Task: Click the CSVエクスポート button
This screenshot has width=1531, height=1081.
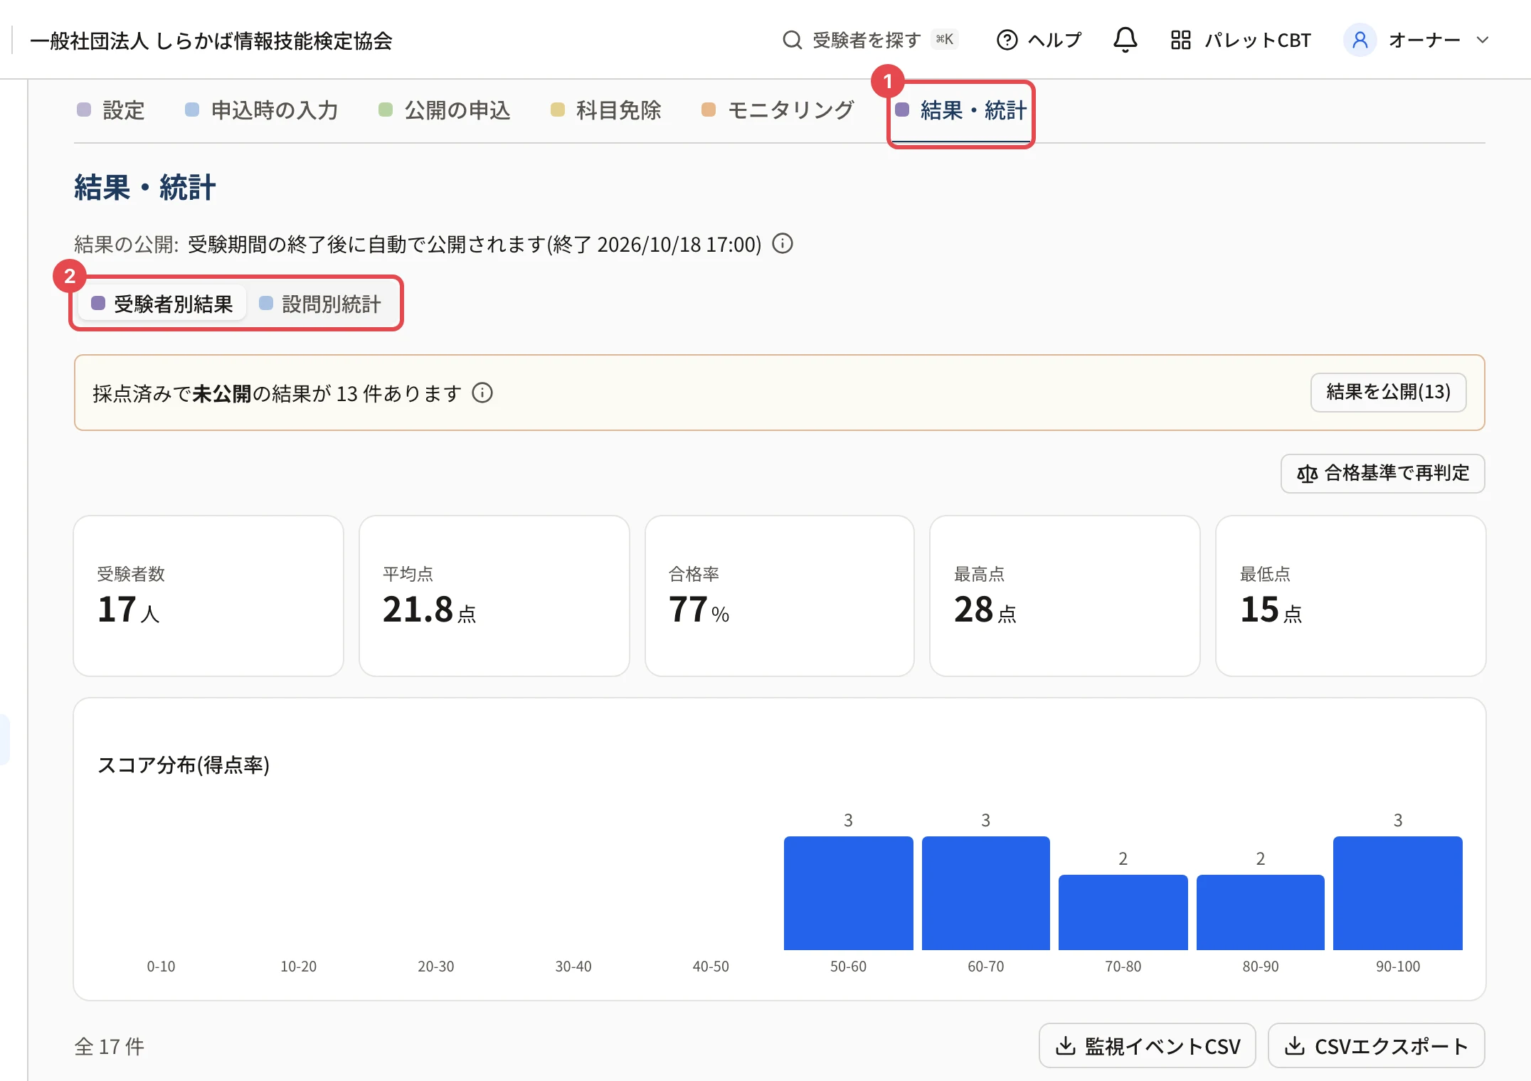Action: tap(1376, 1045)
